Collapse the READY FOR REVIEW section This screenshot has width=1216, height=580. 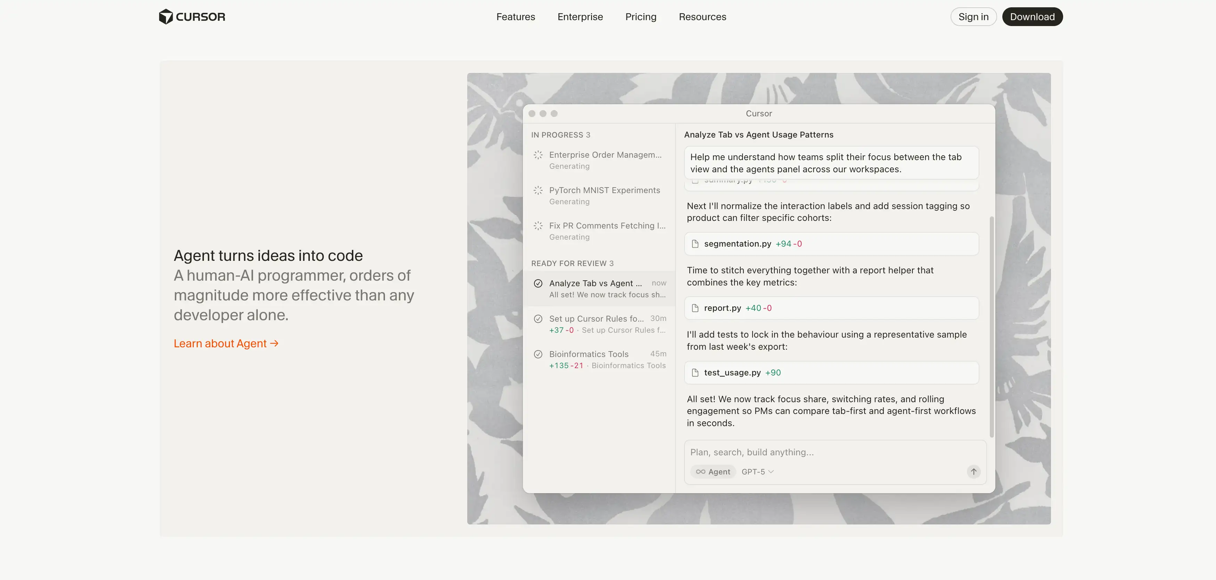point(573,263)
